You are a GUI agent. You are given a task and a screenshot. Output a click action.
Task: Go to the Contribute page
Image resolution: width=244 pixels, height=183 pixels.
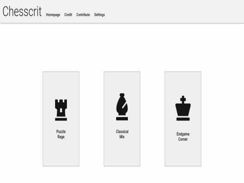point(83,14)
